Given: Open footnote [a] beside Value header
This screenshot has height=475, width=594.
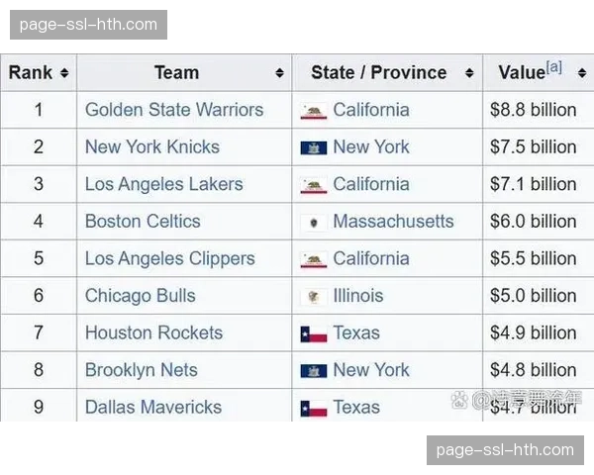Looking at the screenshot, I should pyautogui.click(x=554, y=67).
